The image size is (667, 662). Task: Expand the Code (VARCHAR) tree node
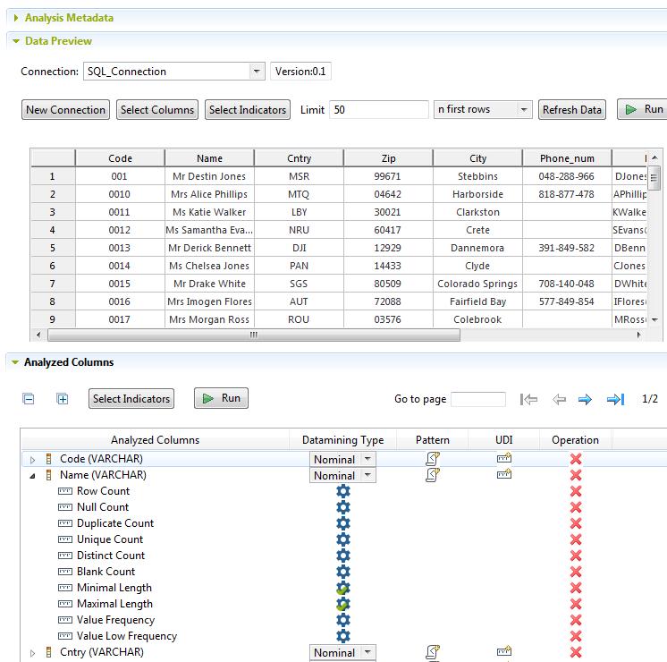pos(33,460)
